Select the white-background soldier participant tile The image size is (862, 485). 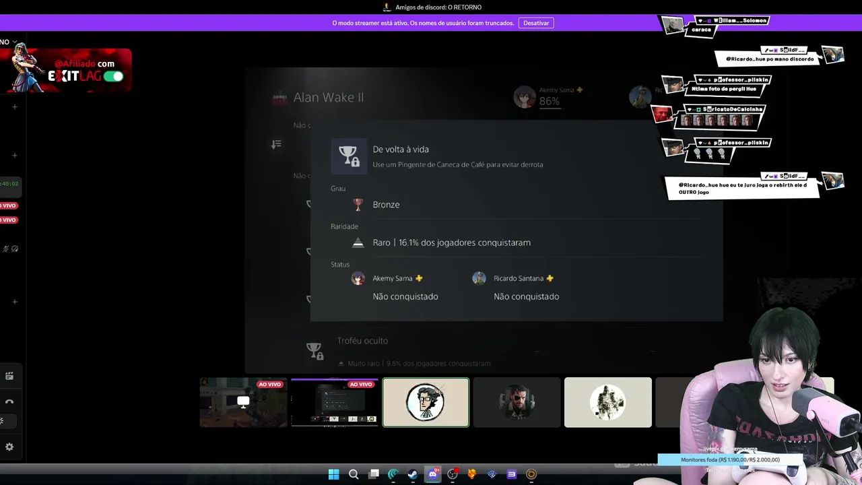click(x=608, y=402)
